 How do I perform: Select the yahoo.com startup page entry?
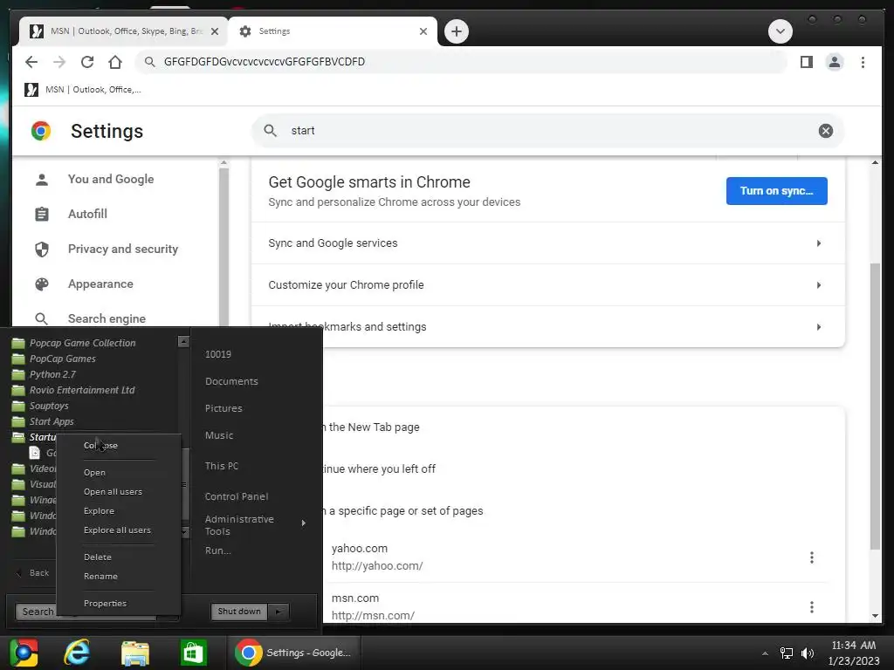(x=377, y=557)
